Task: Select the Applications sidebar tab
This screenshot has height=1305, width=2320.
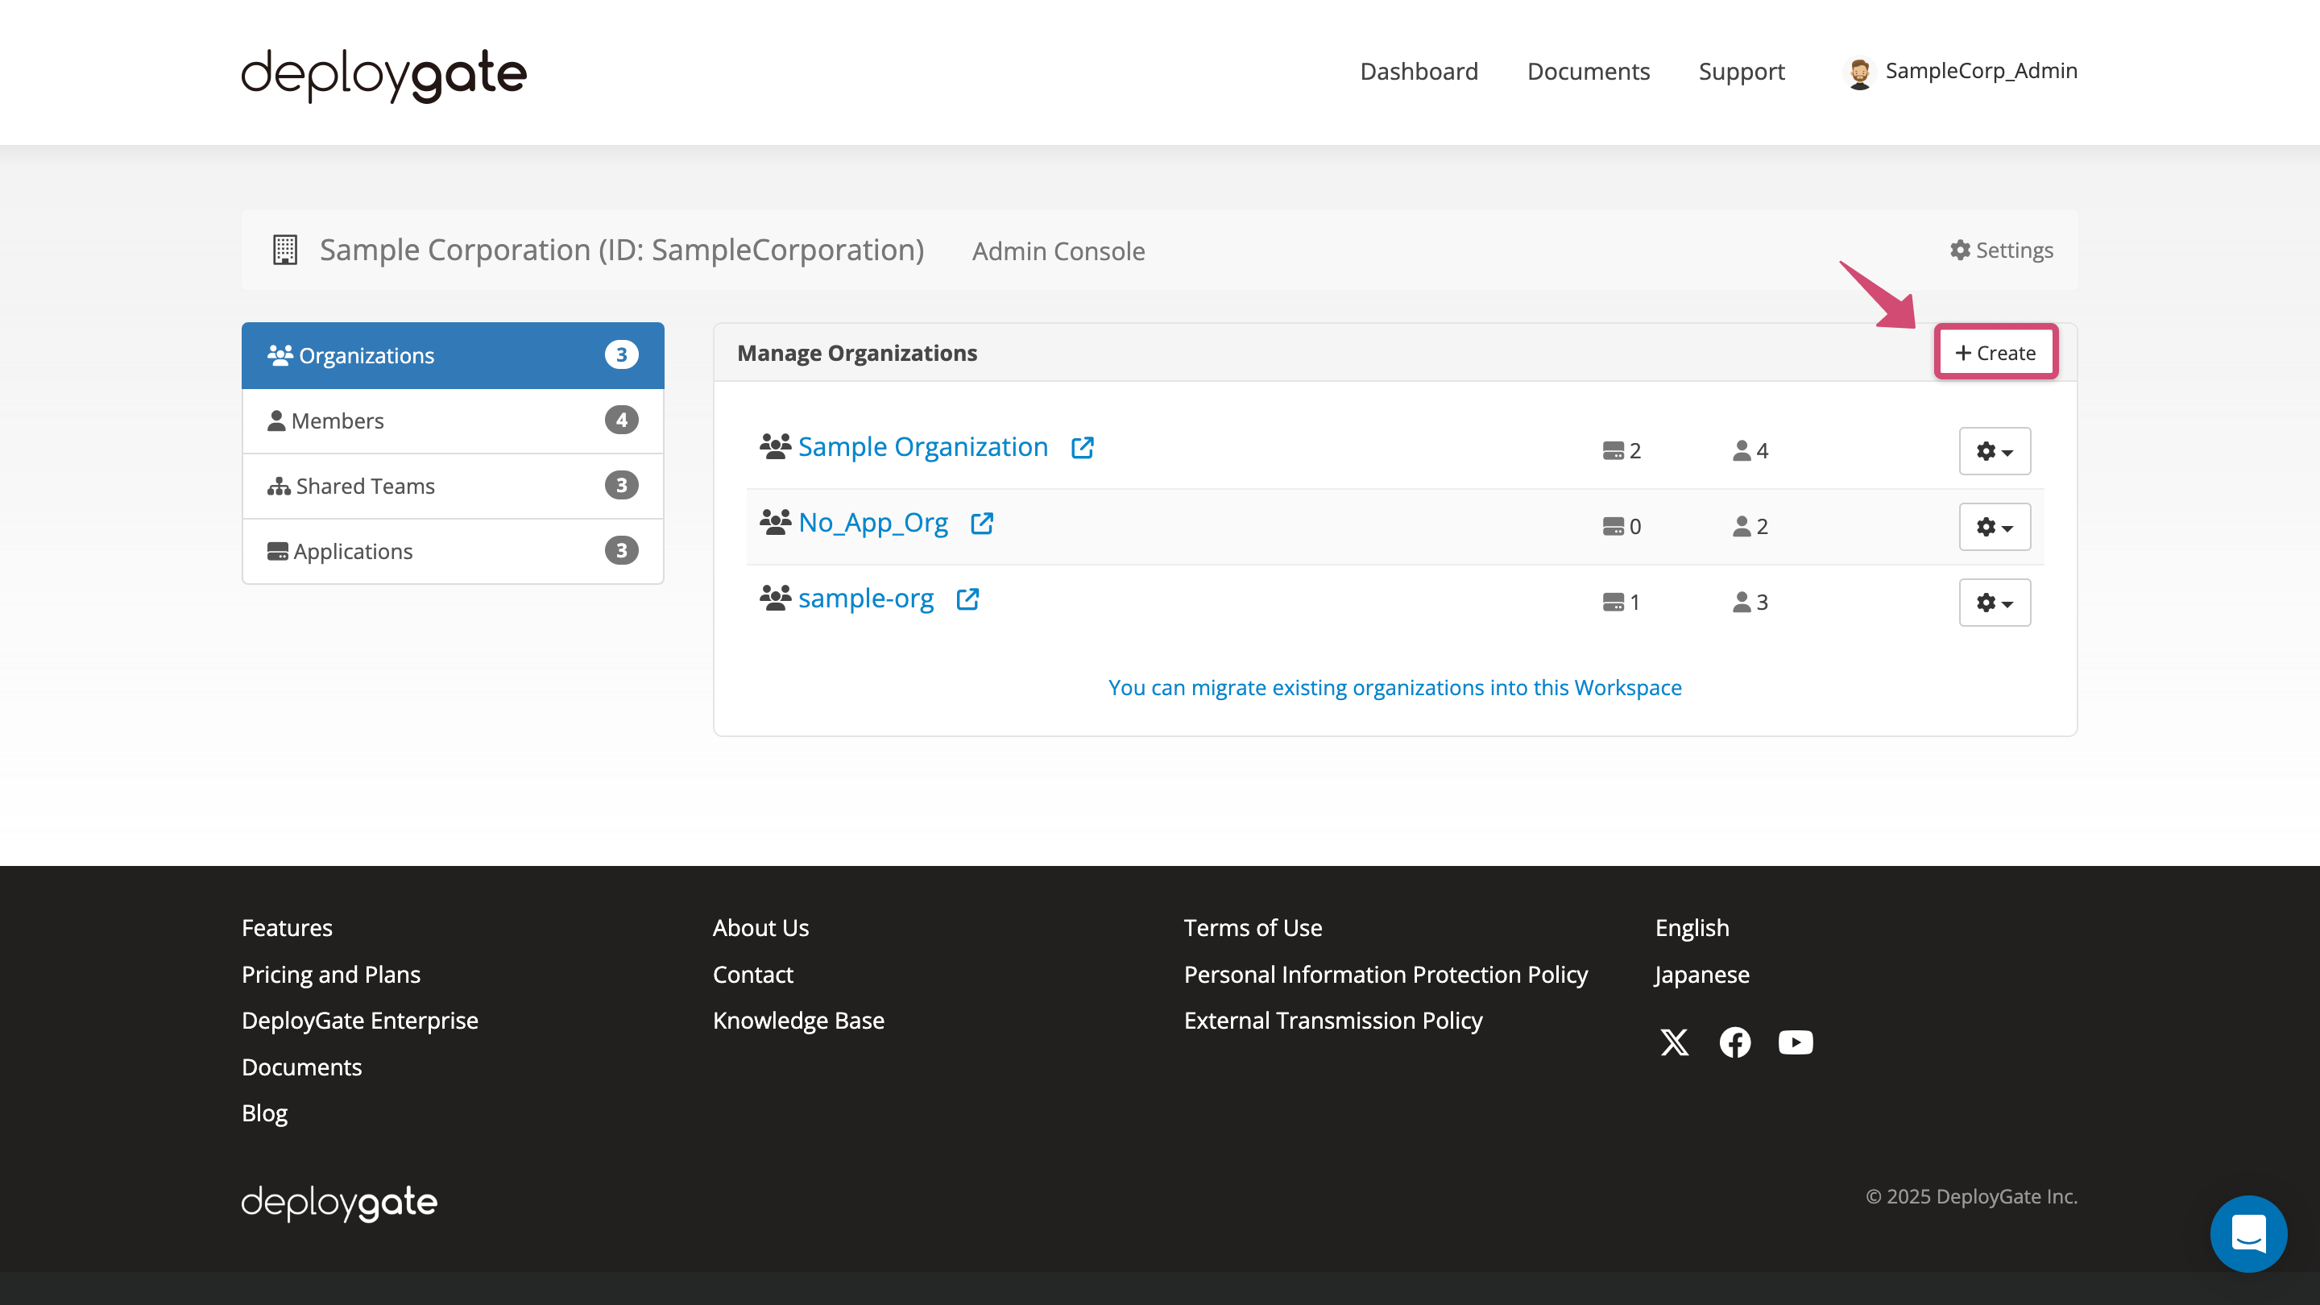Action: click(x=452, y=551)
